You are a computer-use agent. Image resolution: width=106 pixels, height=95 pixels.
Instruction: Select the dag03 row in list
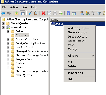point(78,24)
